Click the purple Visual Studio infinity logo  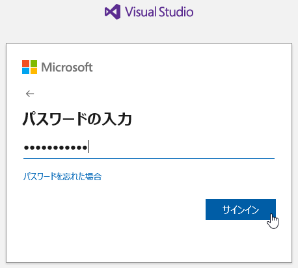[113, 12]
